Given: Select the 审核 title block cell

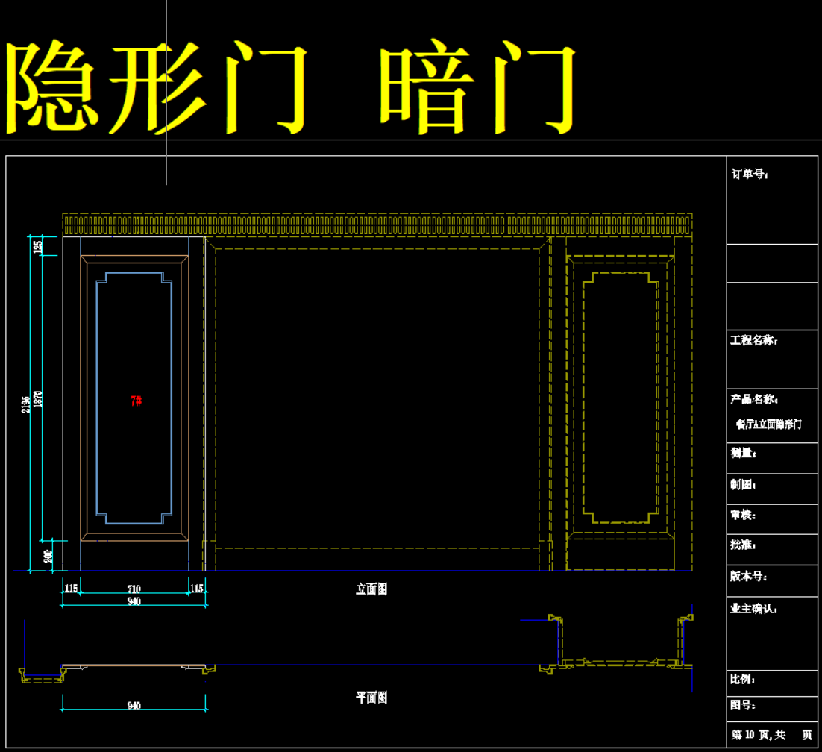Looking at the screenshot, I should (x=744, y=515).
